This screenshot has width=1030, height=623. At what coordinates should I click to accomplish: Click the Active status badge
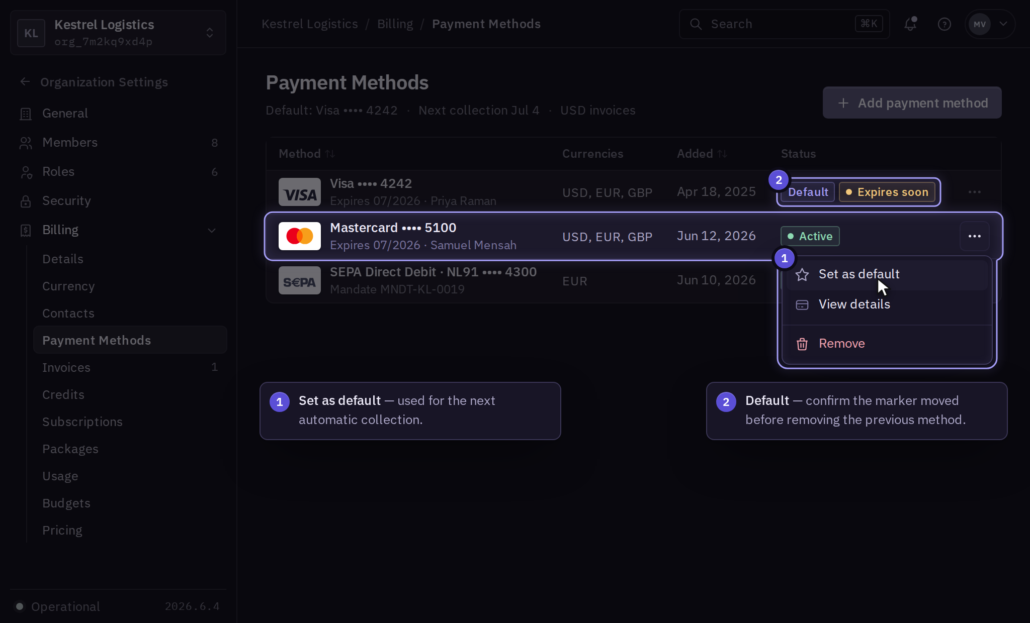(810, 236)
